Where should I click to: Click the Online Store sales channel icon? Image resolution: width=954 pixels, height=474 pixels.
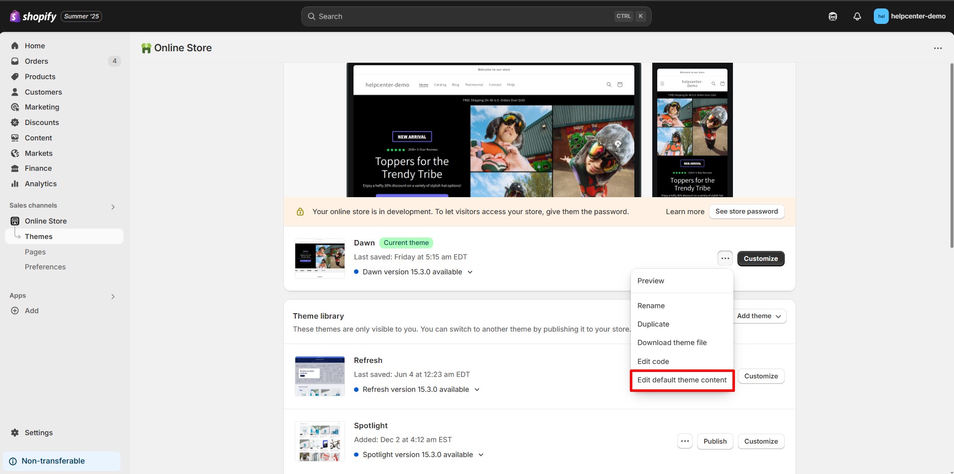coord(15,221)
